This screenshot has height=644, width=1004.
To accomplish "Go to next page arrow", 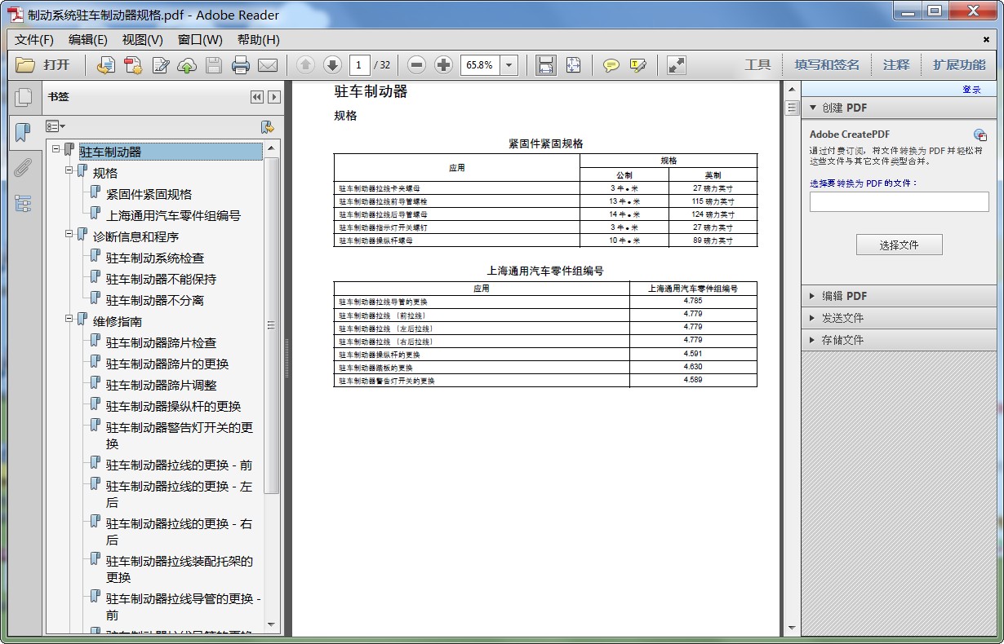I will [332, 65].
